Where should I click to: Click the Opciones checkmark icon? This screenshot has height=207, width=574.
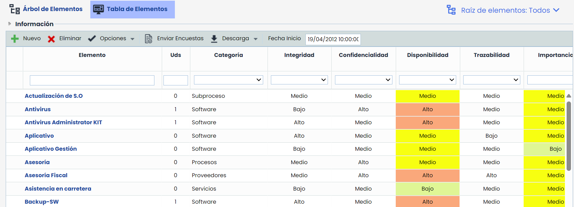(92, 39)
